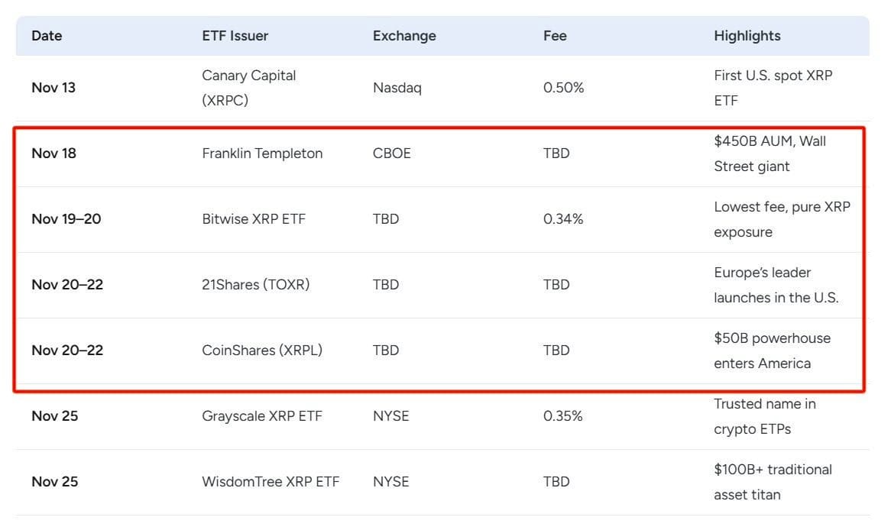Select the CBOE exchange cell

click(391, 154)
